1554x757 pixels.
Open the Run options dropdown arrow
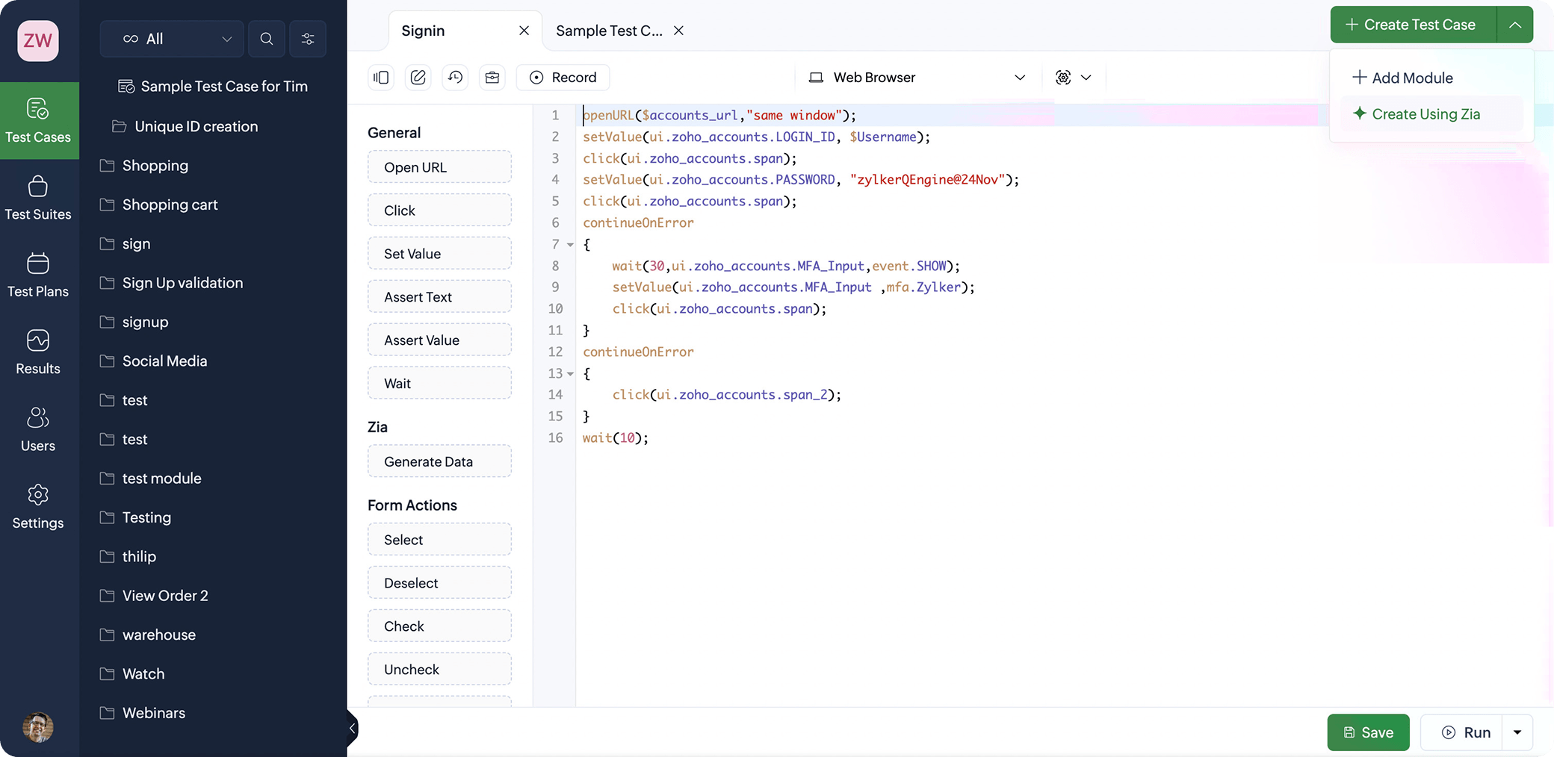point(1517,732)
